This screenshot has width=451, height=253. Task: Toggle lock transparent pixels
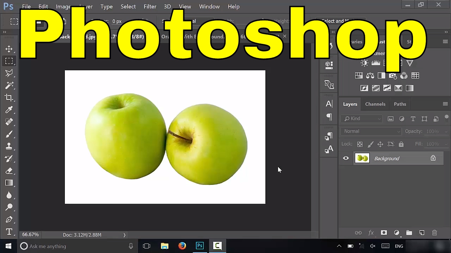[x=360, y=144]
